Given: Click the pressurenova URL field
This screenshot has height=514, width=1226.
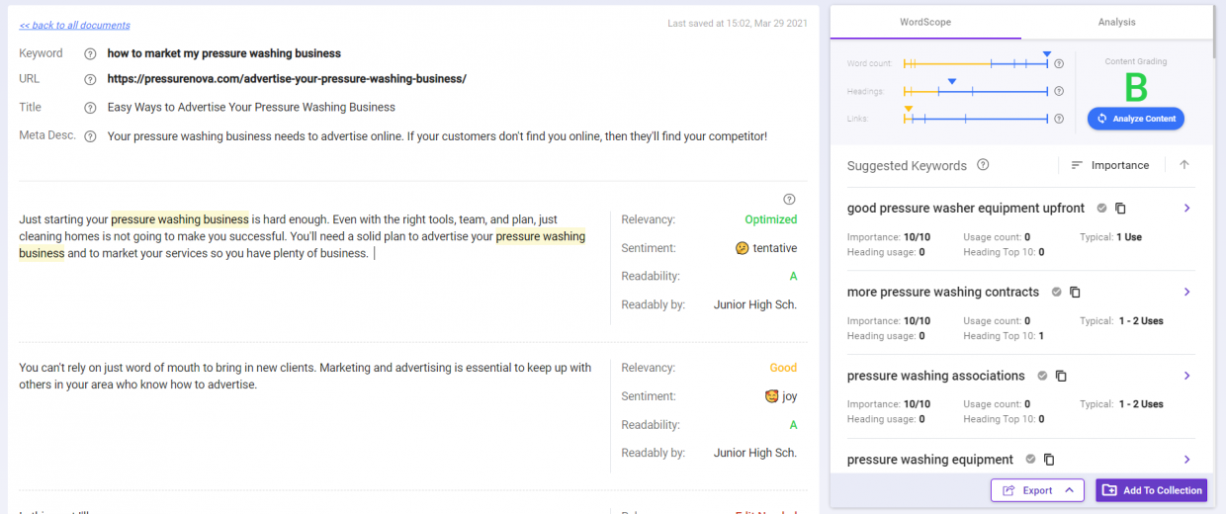Looking at the screenshot, I should [x=287, y=79].
